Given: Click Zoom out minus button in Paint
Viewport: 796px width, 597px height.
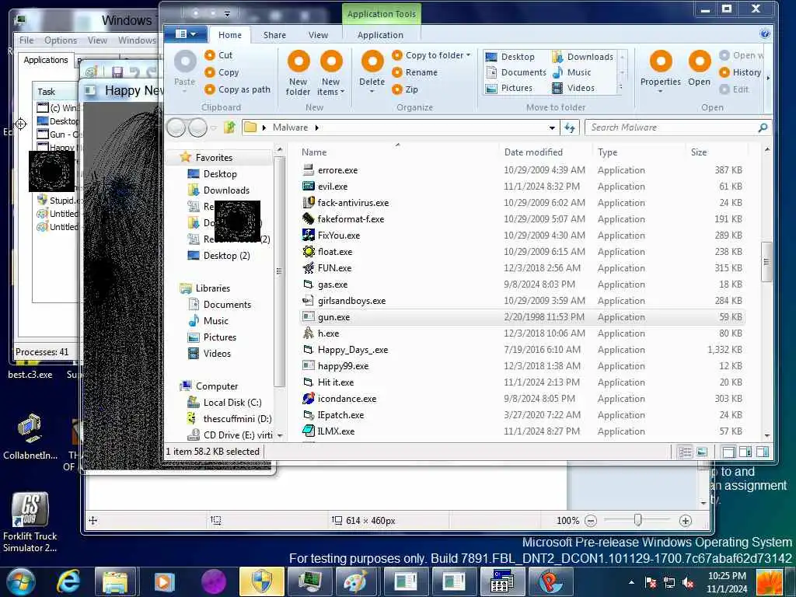Looking at the screenshot, I should click(591, 520).
